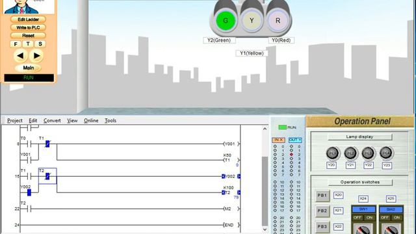Go back with the left arrow
Screen dimensions: 416x234
click(x=20, y=56)
